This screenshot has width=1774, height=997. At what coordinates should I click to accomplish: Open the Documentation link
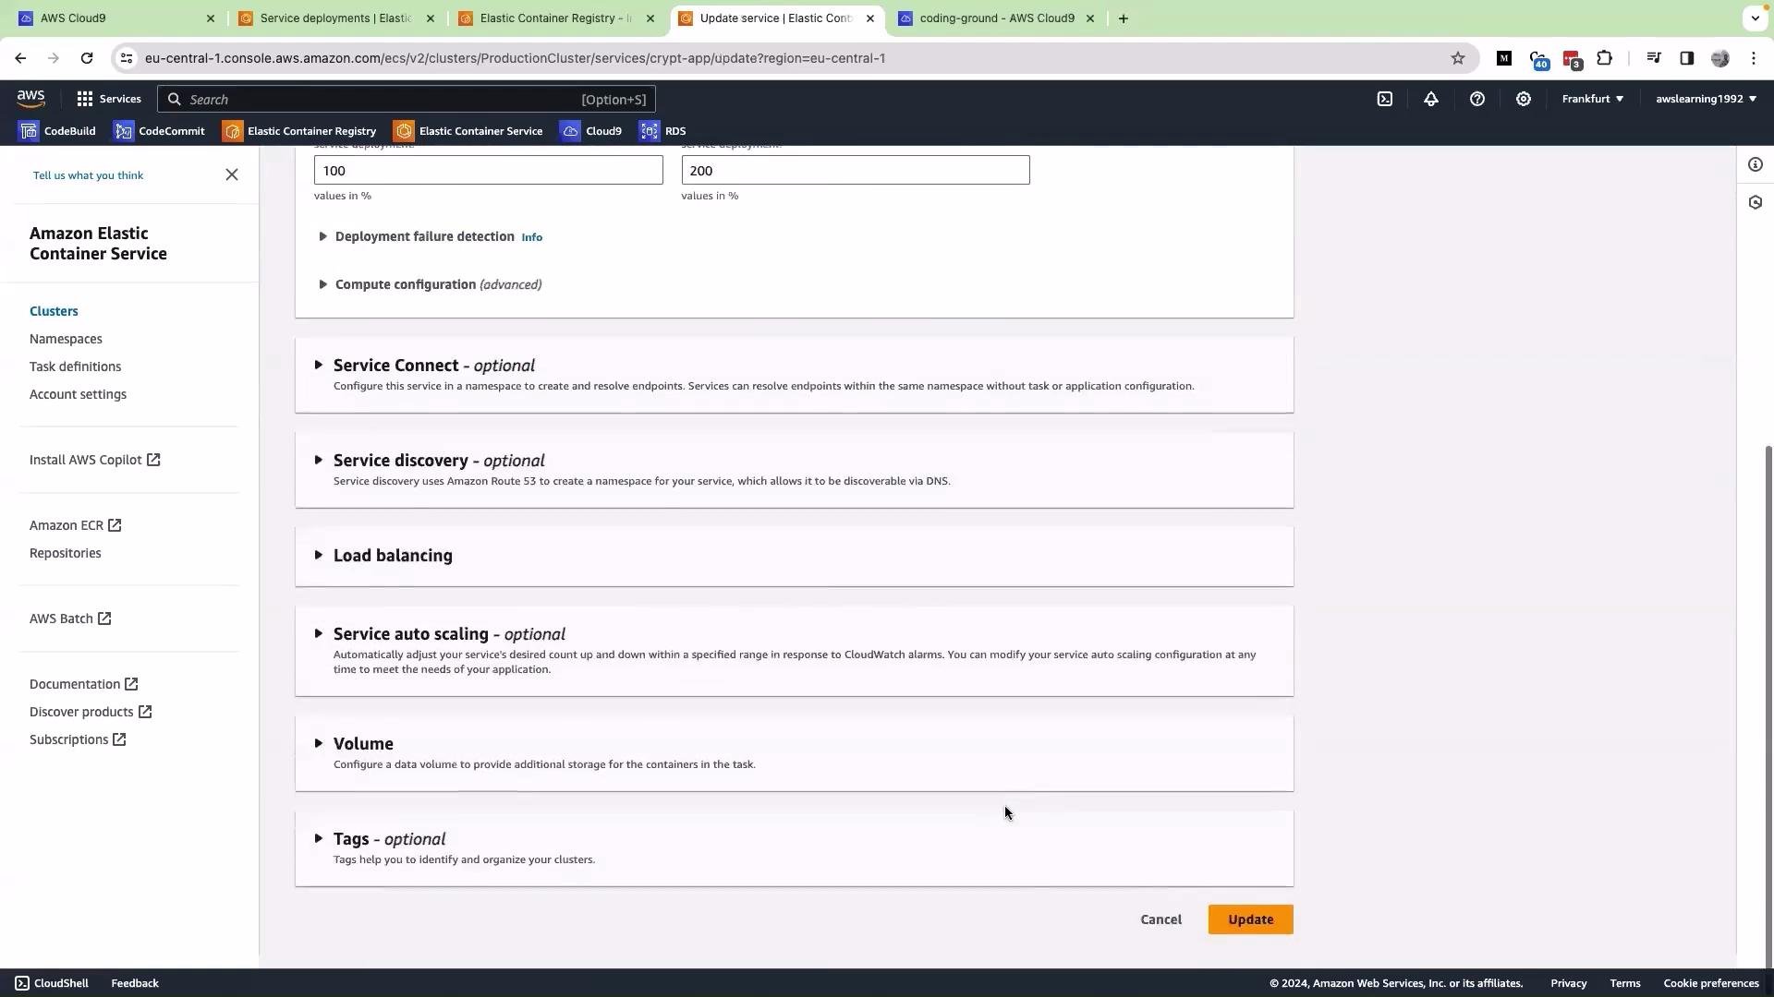click(x=84, y=684)
